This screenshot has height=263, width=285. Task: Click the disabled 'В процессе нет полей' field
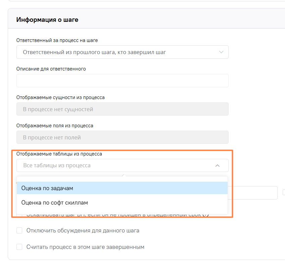(x=122, y=137)
